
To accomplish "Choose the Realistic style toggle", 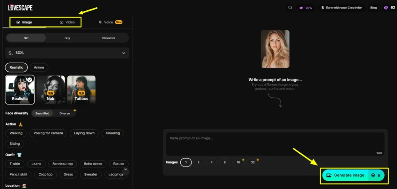I will [x=16, y=67].
